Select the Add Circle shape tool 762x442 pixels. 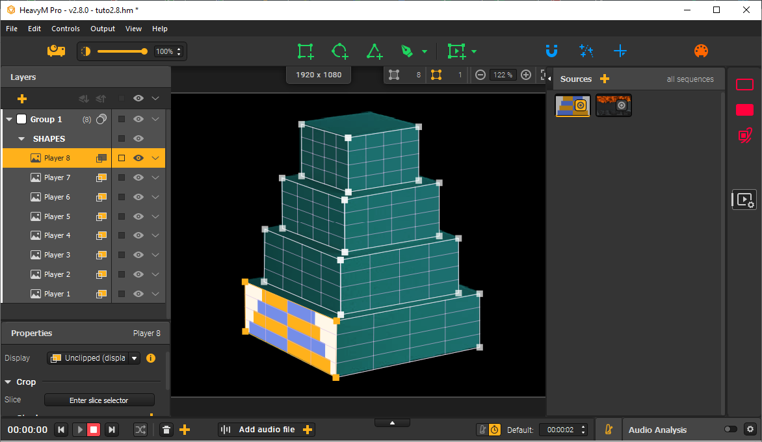[x=339, y=51]
